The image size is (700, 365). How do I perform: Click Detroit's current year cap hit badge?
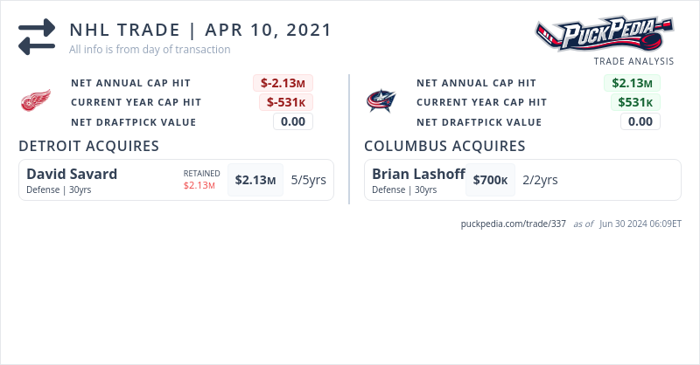286,102
